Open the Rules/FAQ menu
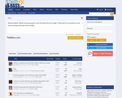The height and width of the screenshot is (98, 122). point(74,10)
